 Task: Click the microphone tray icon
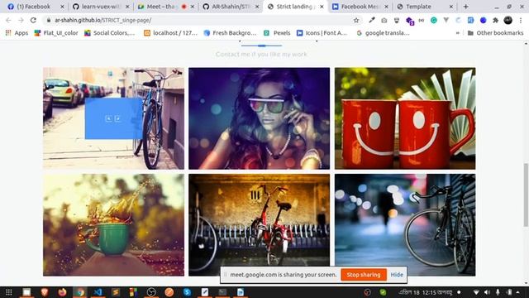pos(498,292)
